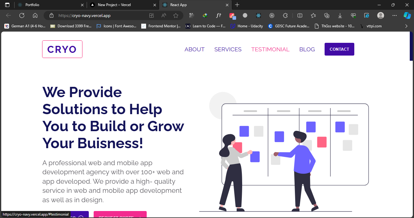Expand the overflowing favorites bar chevron
Image resolution: width=414 pixels, height=218 pixels.
pos(406,26)
